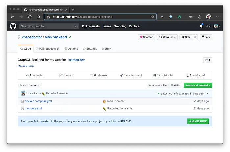Click the GitHub Octocat logo

[x=13, y=26]
